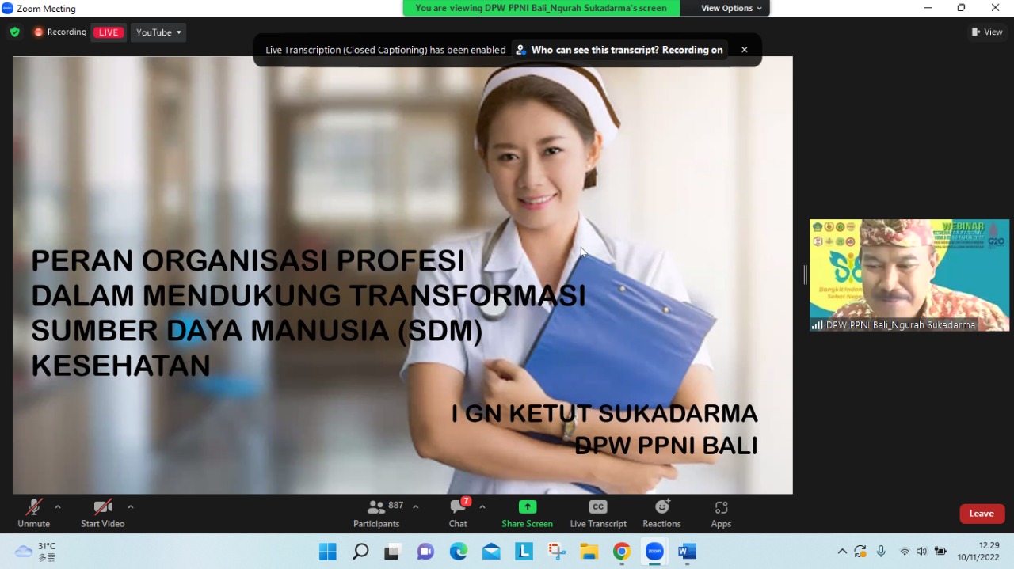Dismiss the live transcription notification
This screenshot has width=1014, height=569.
(744, 50)
